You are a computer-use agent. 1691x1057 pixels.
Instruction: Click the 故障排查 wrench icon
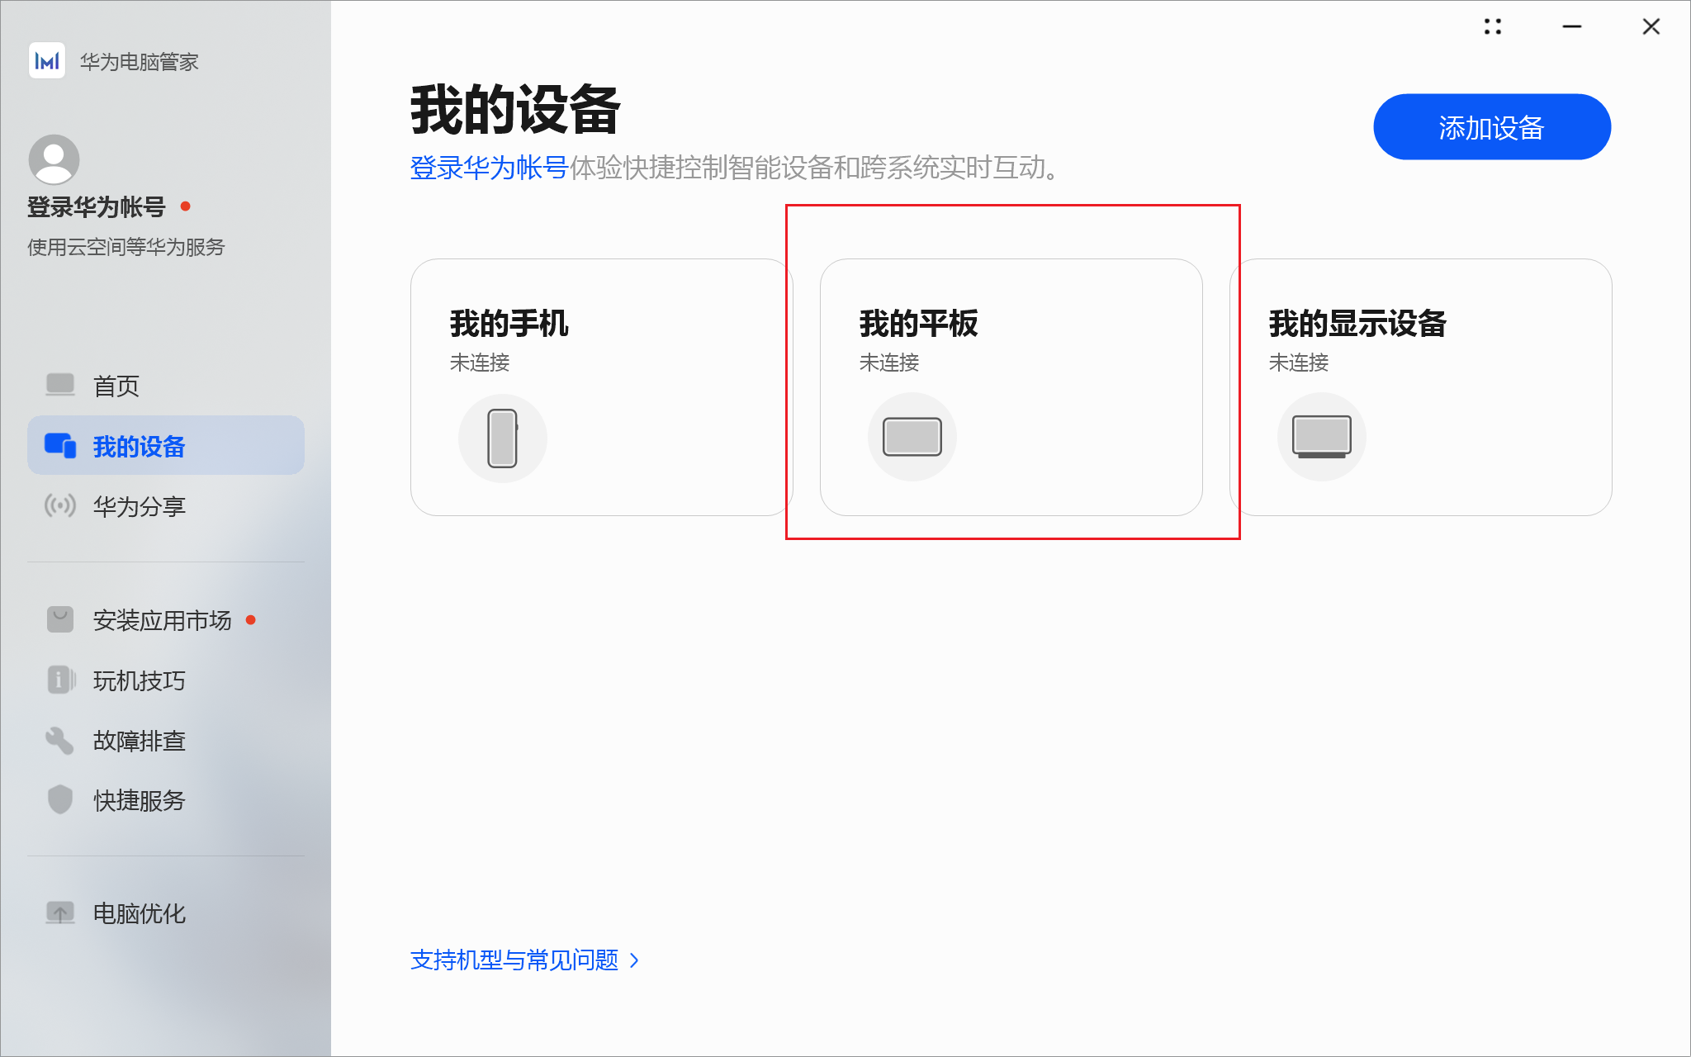point(59,740)
